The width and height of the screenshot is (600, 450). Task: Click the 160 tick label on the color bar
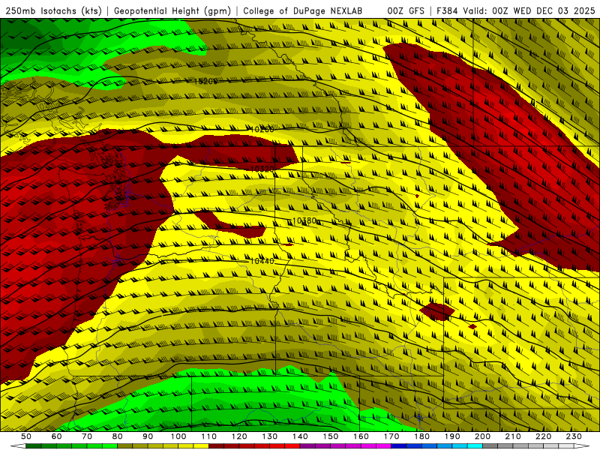(x=361, y=436)
